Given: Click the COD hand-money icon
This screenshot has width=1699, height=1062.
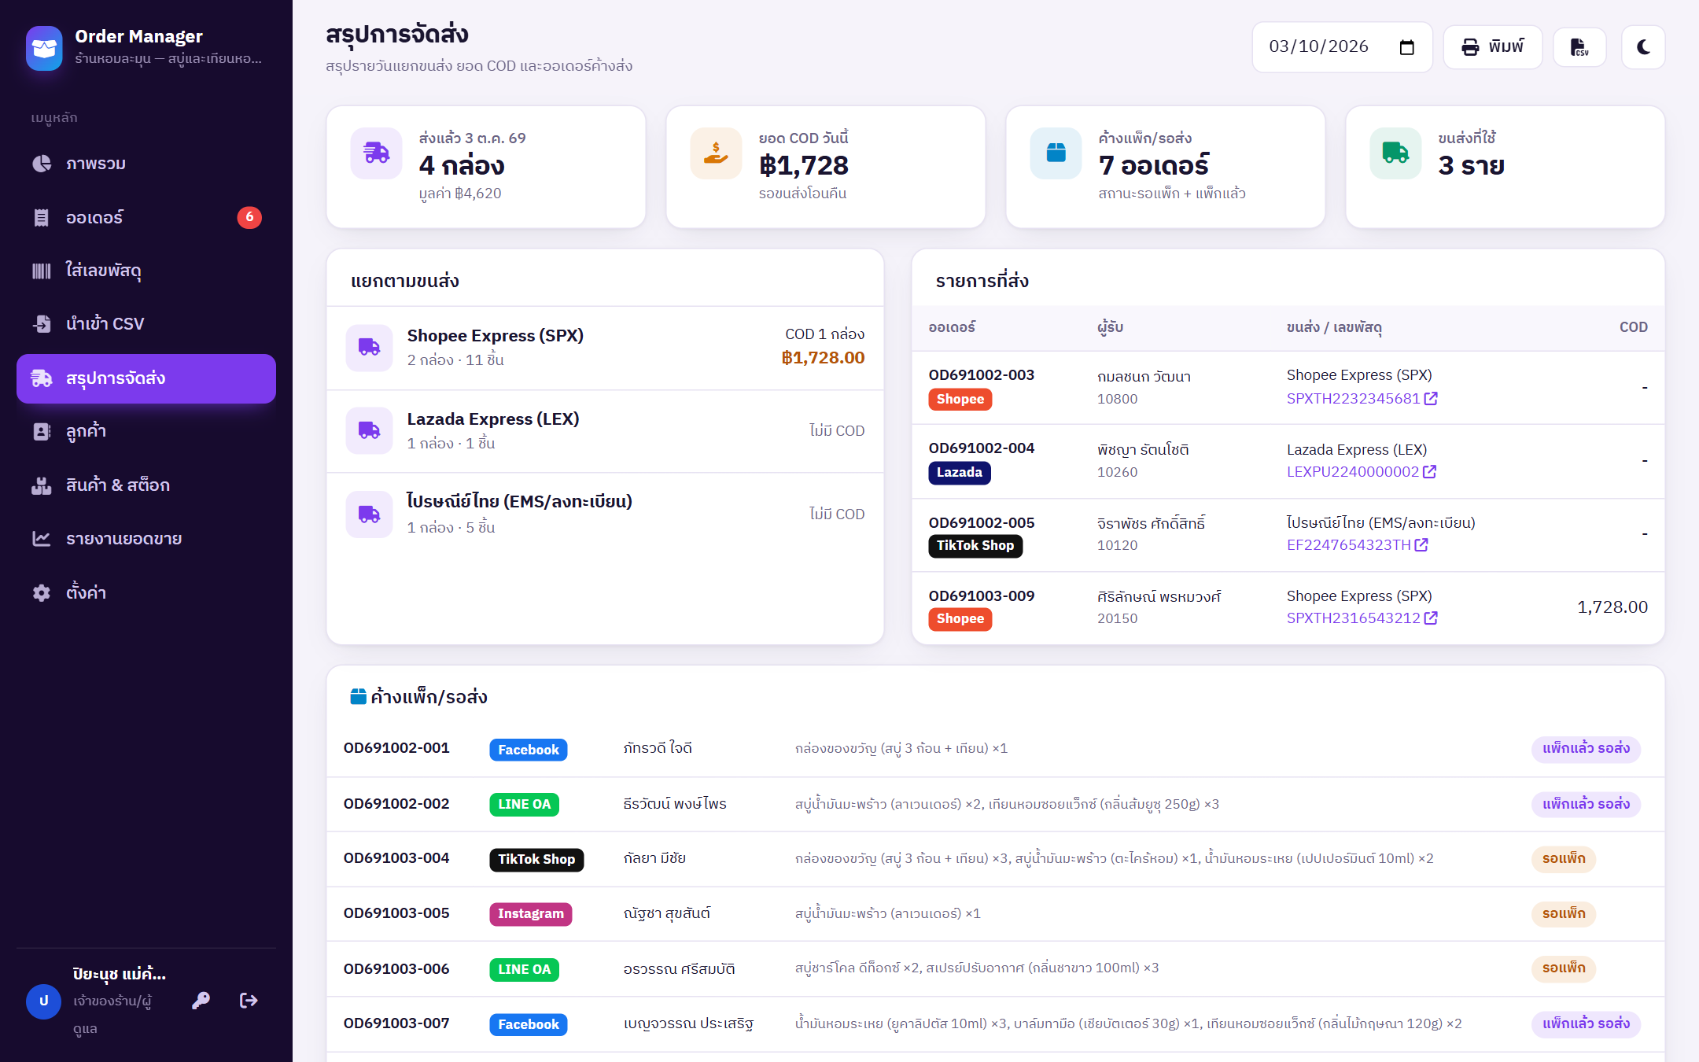Looking at the screenshot, I should (x=716, y=153).
